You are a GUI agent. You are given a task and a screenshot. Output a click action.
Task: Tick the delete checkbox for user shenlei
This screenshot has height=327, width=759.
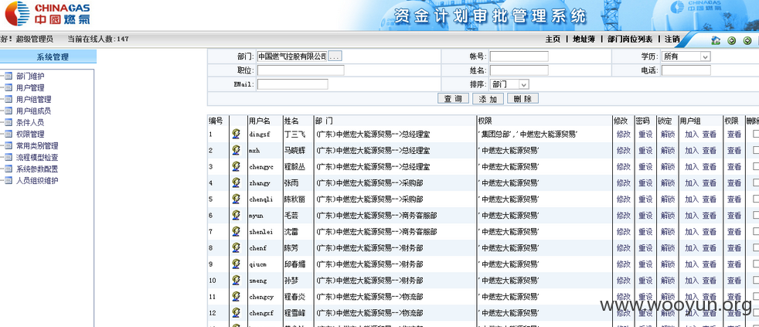(x=756, y=232)
